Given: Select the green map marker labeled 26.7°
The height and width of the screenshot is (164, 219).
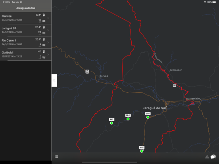Looking at the screenshot, I should pyautogui.click(x=142, y=151).
